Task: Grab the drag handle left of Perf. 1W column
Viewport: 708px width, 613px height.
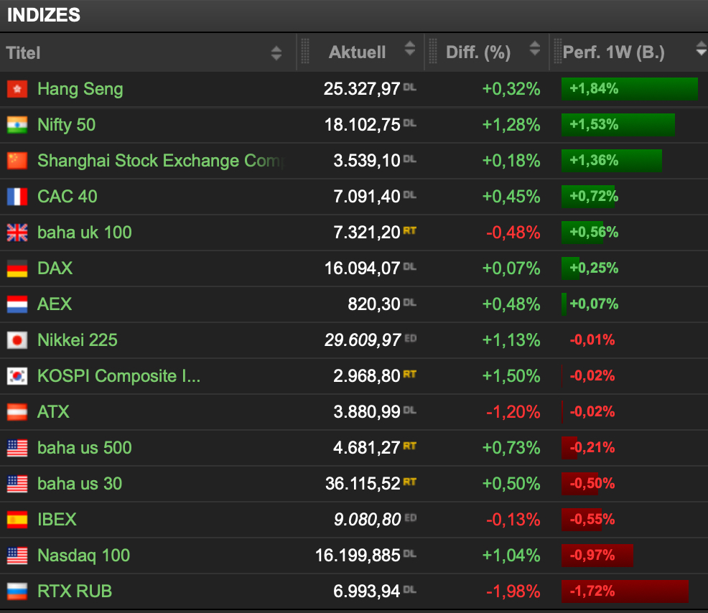Action: pyautogui.click(x=558, y=51)
